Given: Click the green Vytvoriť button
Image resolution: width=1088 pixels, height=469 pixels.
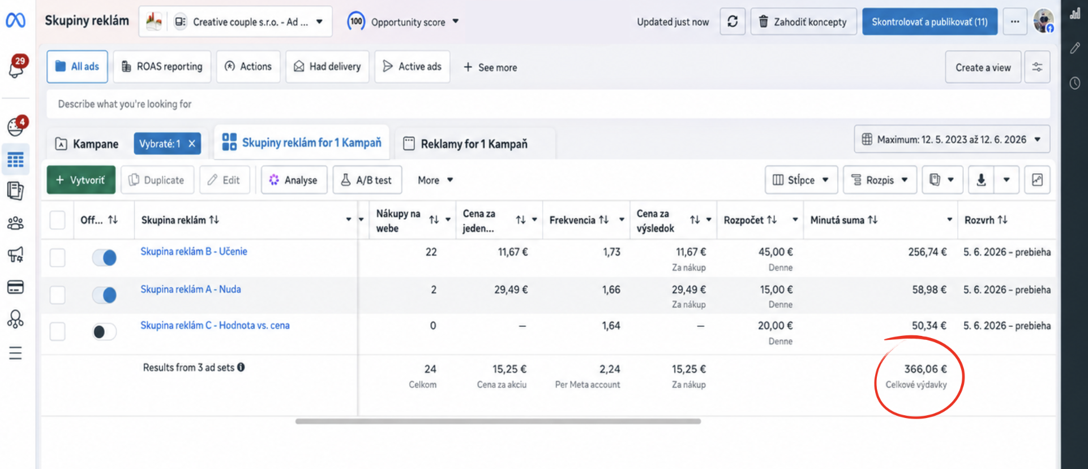Looking at the screenshot, I should coord(81,180).
